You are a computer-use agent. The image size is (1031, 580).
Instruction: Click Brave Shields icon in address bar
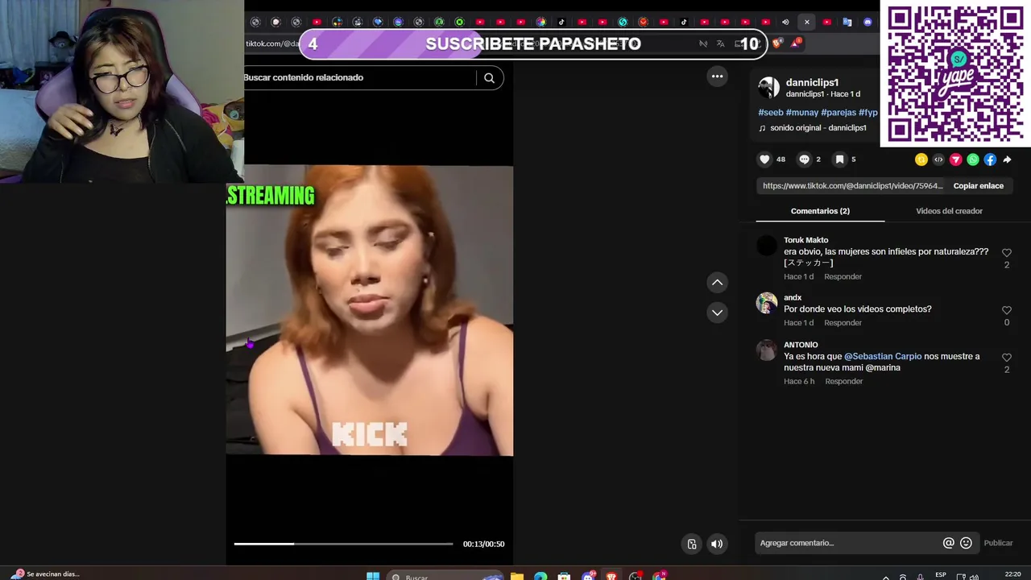coord(776,43)
